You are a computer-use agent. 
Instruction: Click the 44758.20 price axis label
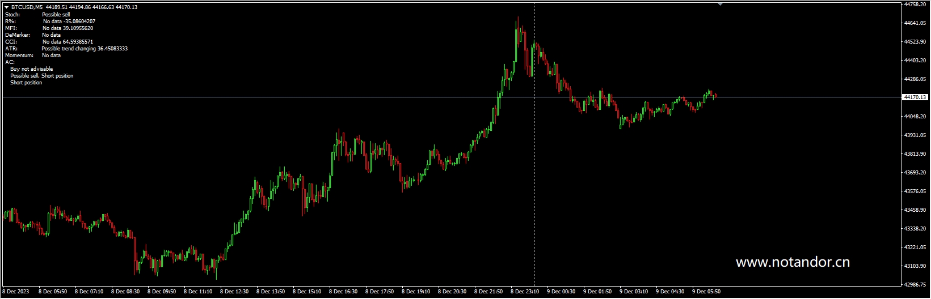(x=915, y=4)
